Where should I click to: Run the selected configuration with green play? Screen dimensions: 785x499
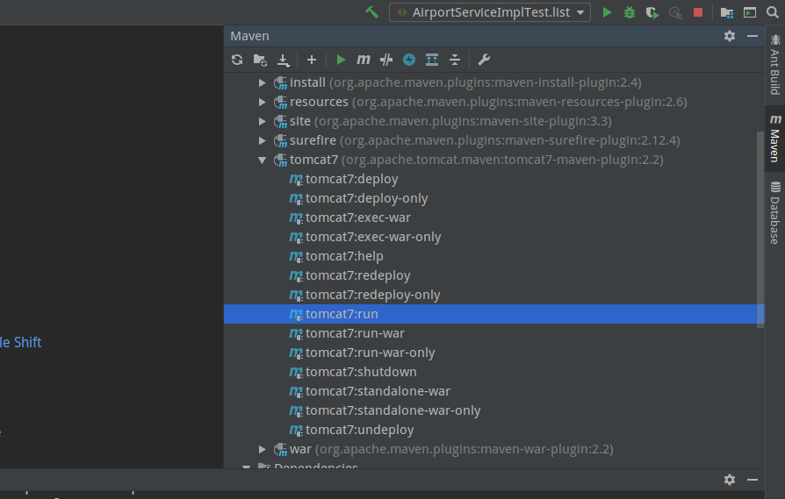point(607,12)
